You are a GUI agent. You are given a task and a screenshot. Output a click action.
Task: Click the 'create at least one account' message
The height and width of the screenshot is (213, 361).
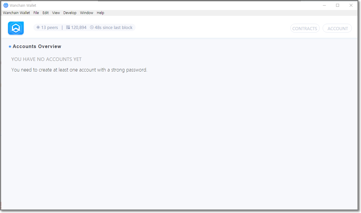pos(79,70)
